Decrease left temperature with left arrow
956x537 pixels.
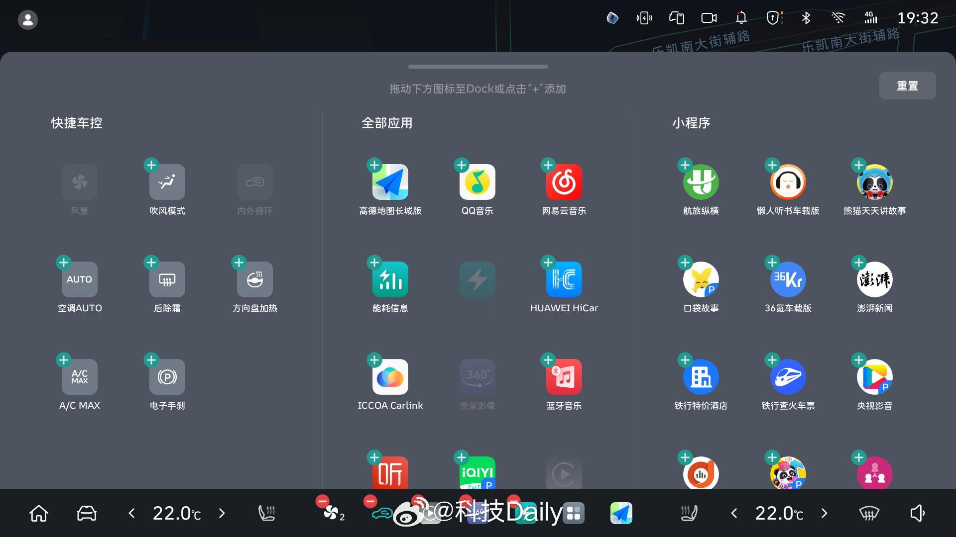click(x=131, y=513)
